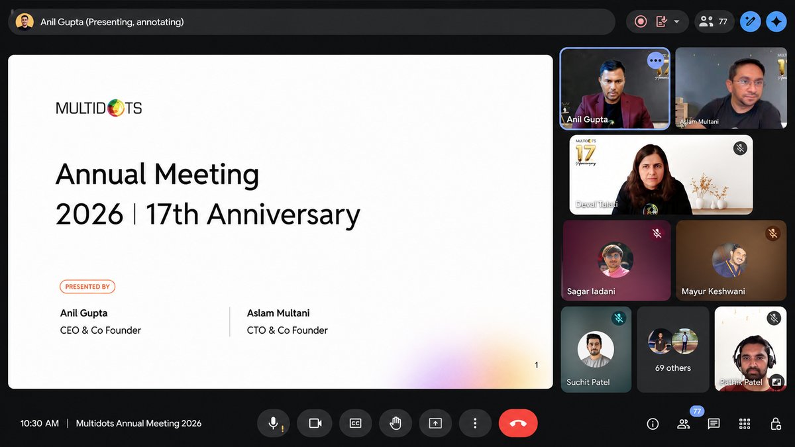Turn off the camera

[315, 423]
